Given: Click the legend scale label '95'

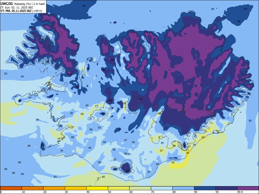Looking at the screenshot, I should (x=217, y=192).
